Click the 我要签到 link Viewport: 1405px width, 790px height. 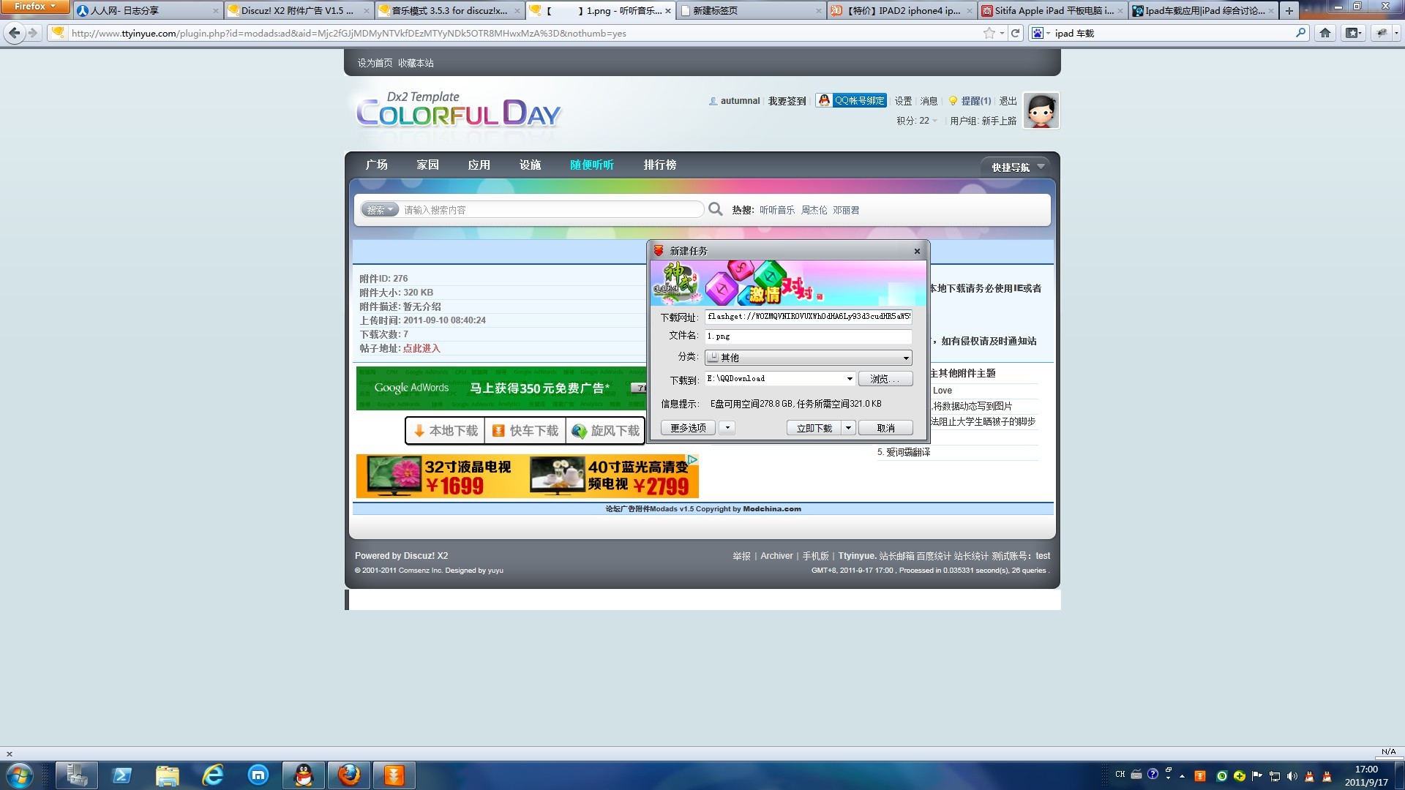click(x=787, y=101)
